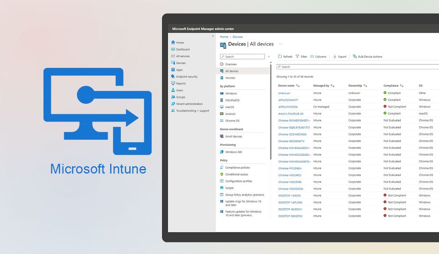Open device Chrome-YX024RZJ
Image resolution: width=439 pixels, height=254 pixels.
290,175
